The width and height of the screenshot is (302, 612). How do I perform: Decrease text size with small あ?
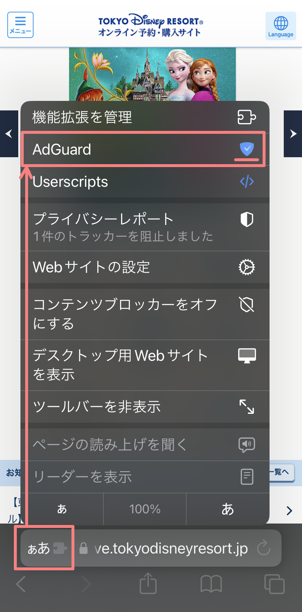point(62,509)
